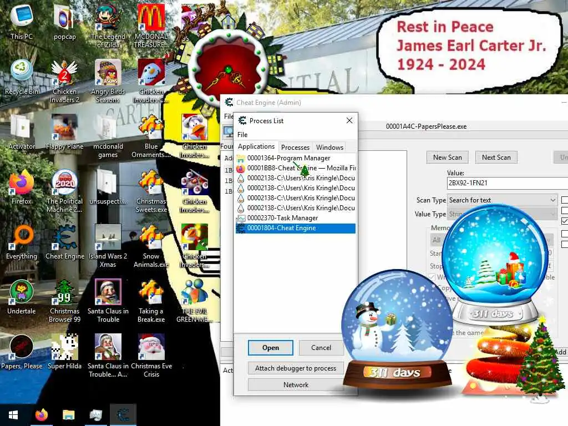
Task: Select the Snow Animals.exe icon
Action: tap(151, 246)
